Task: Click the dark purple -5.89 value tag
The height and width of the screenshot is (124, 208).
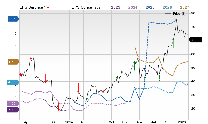Action: (13, 110)
